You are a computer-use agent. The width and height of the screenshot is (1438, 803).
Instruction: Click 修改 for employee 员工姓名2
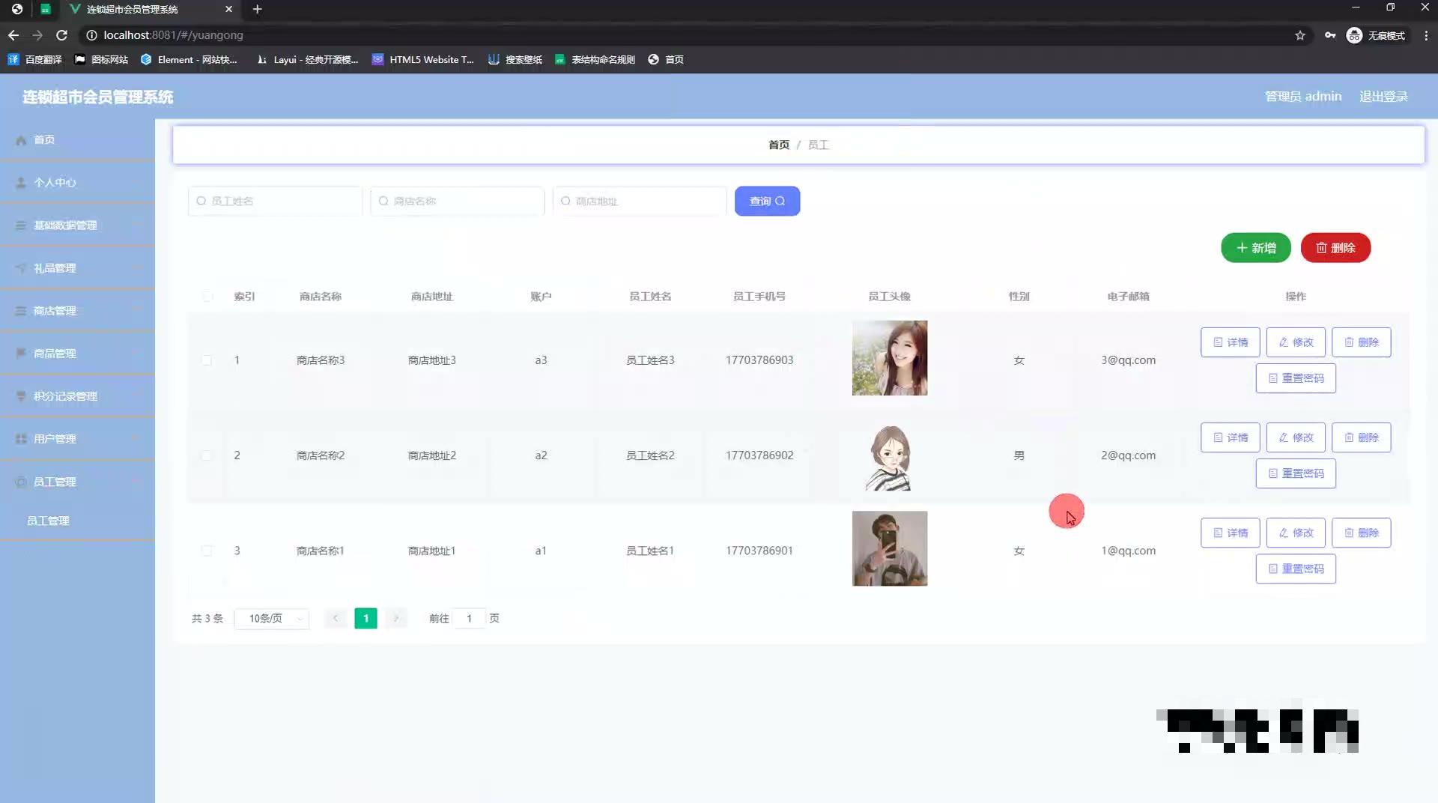[1296, 437]
